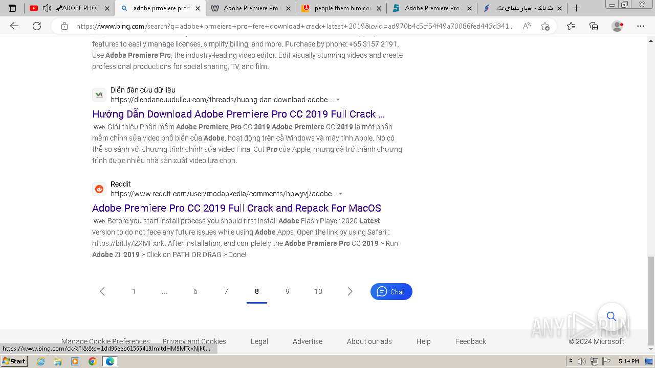
Task: Go to previous results page arrow
Action: click(102, 291)
